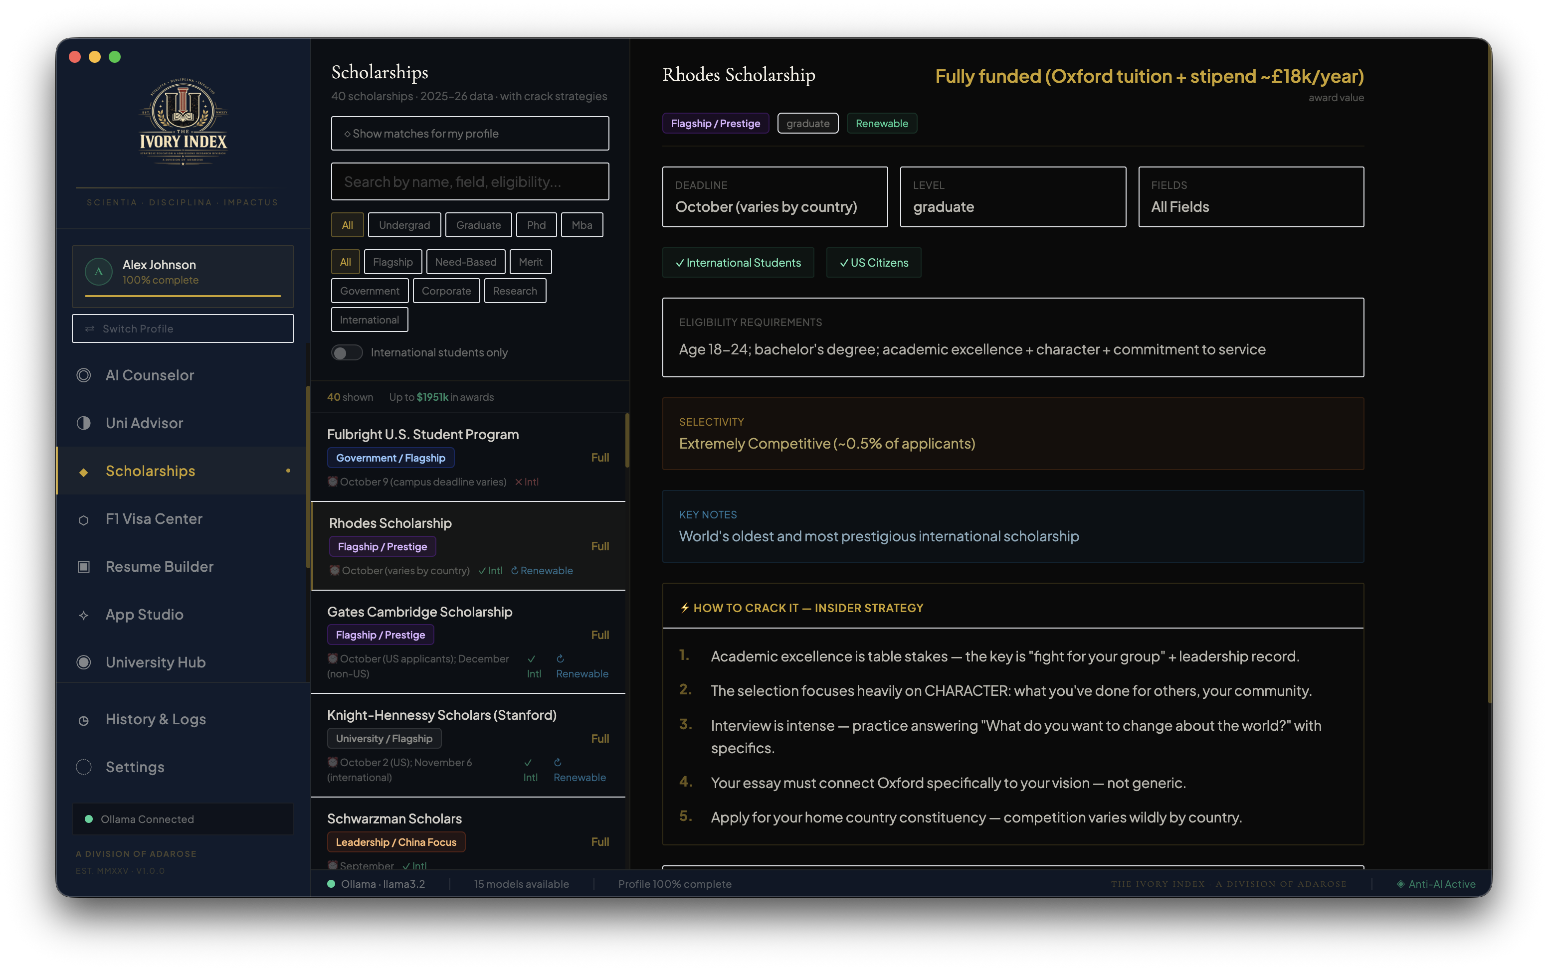The height and width of the screenshot is (971, 1548).
Task: Click the Flagship / Prestige tag in detail header
Action: [716, 123]
